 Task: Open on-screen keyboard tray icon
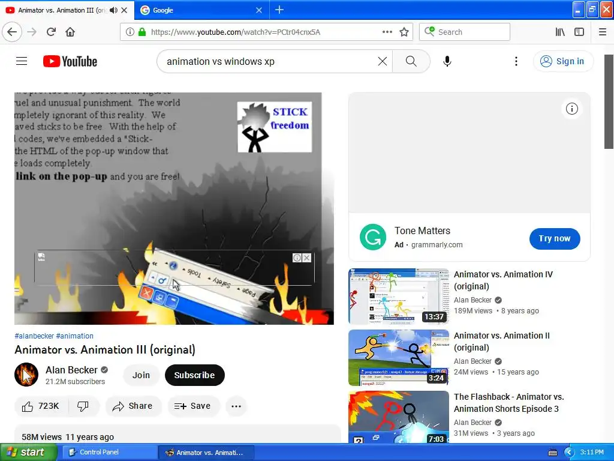[552, 453]
